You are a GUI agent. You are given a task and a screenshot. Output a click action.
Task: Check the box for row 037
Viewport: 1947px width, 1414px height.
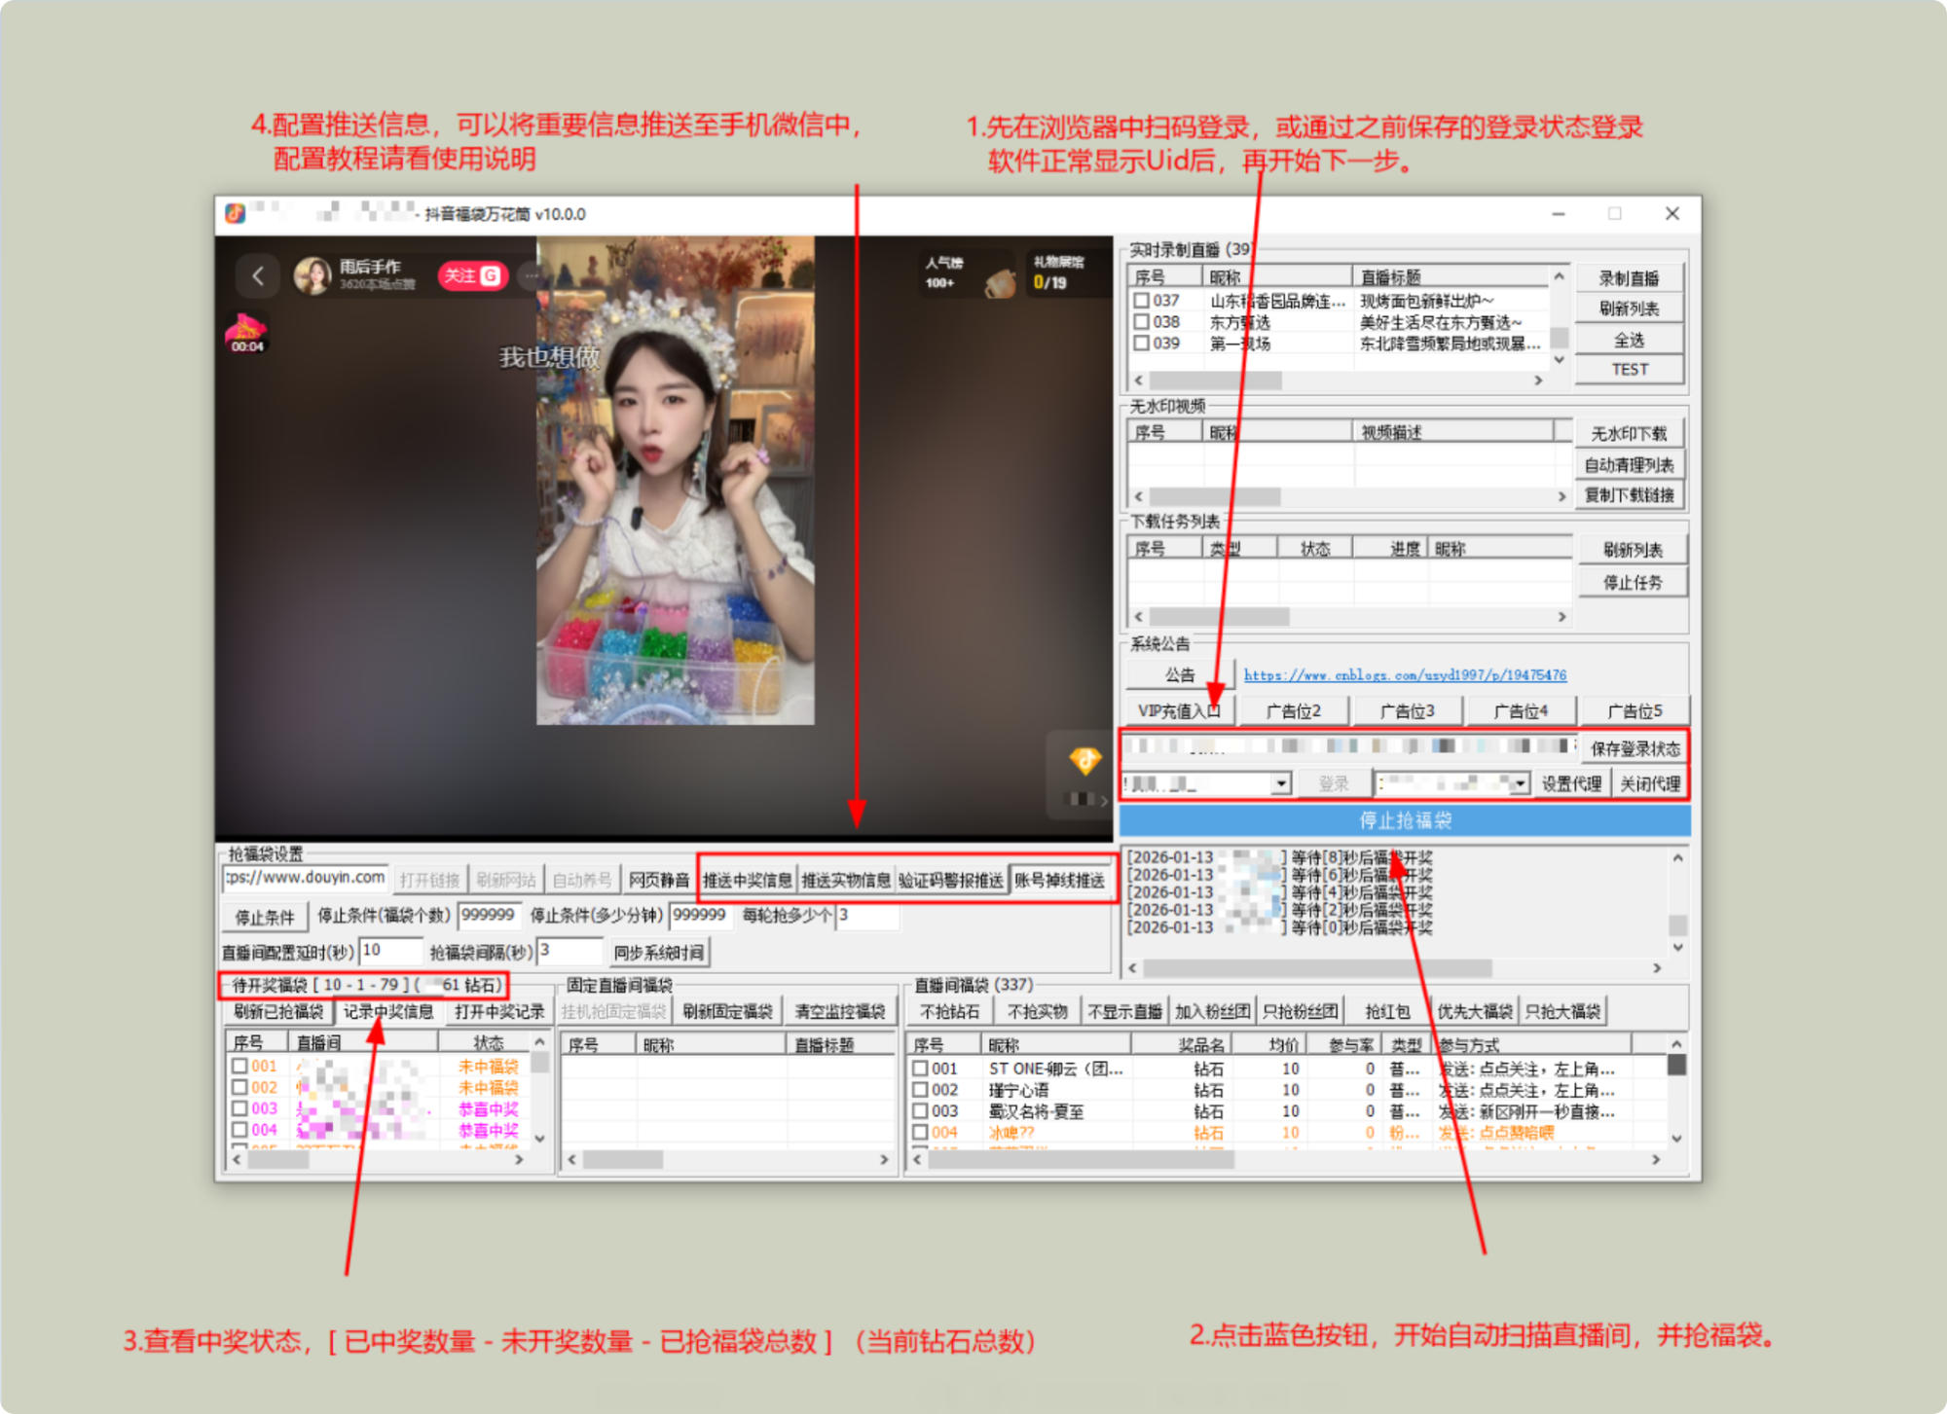1142,301
